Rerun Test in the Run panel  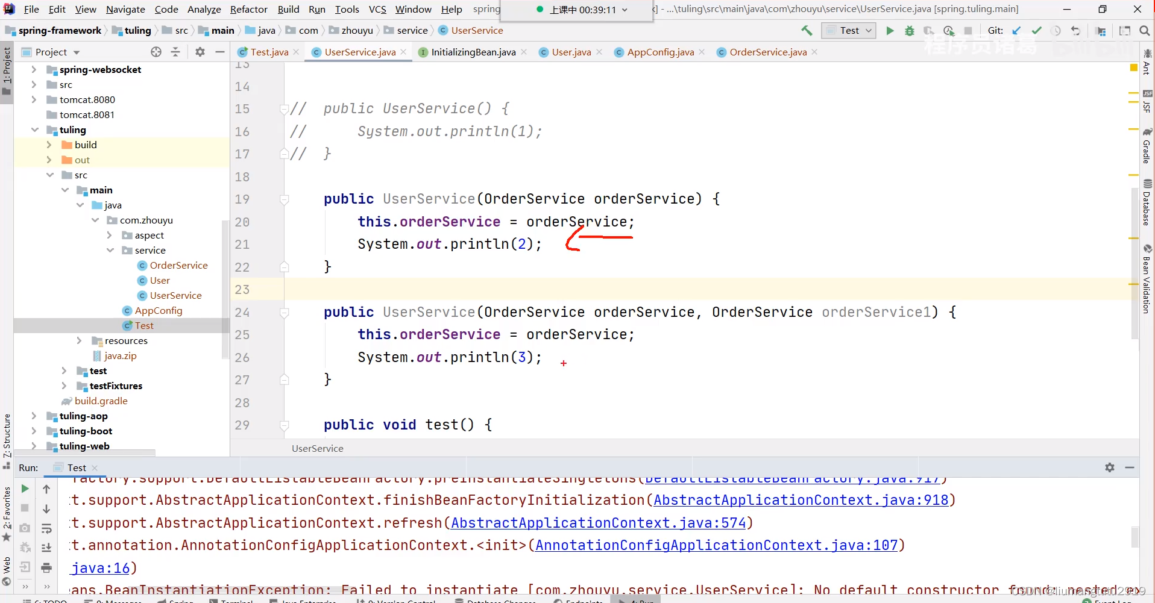(25, 489)
